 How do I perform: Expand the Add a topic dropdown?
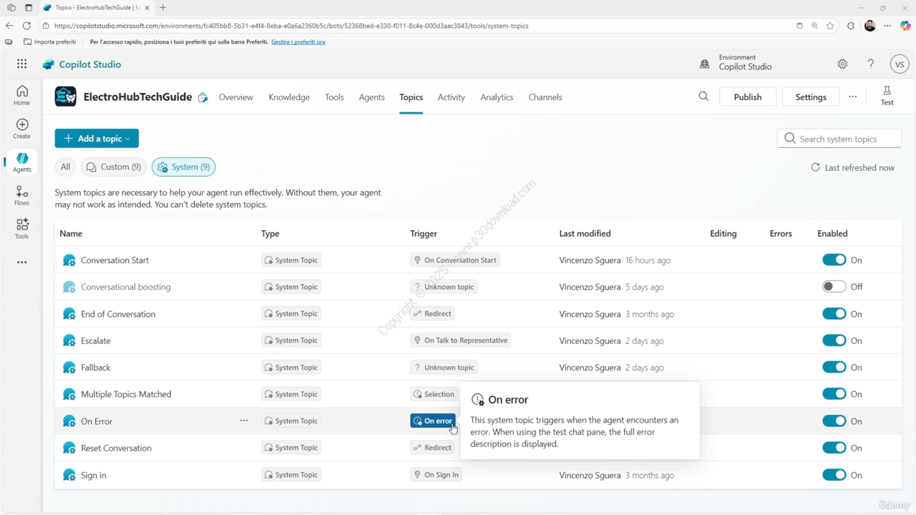click(97, 139)
